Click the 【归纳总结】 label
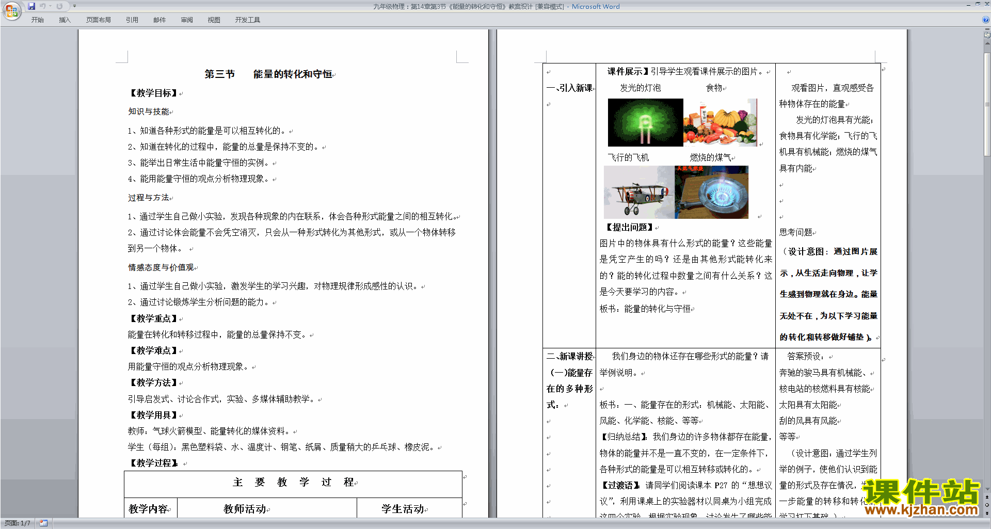 624,437
